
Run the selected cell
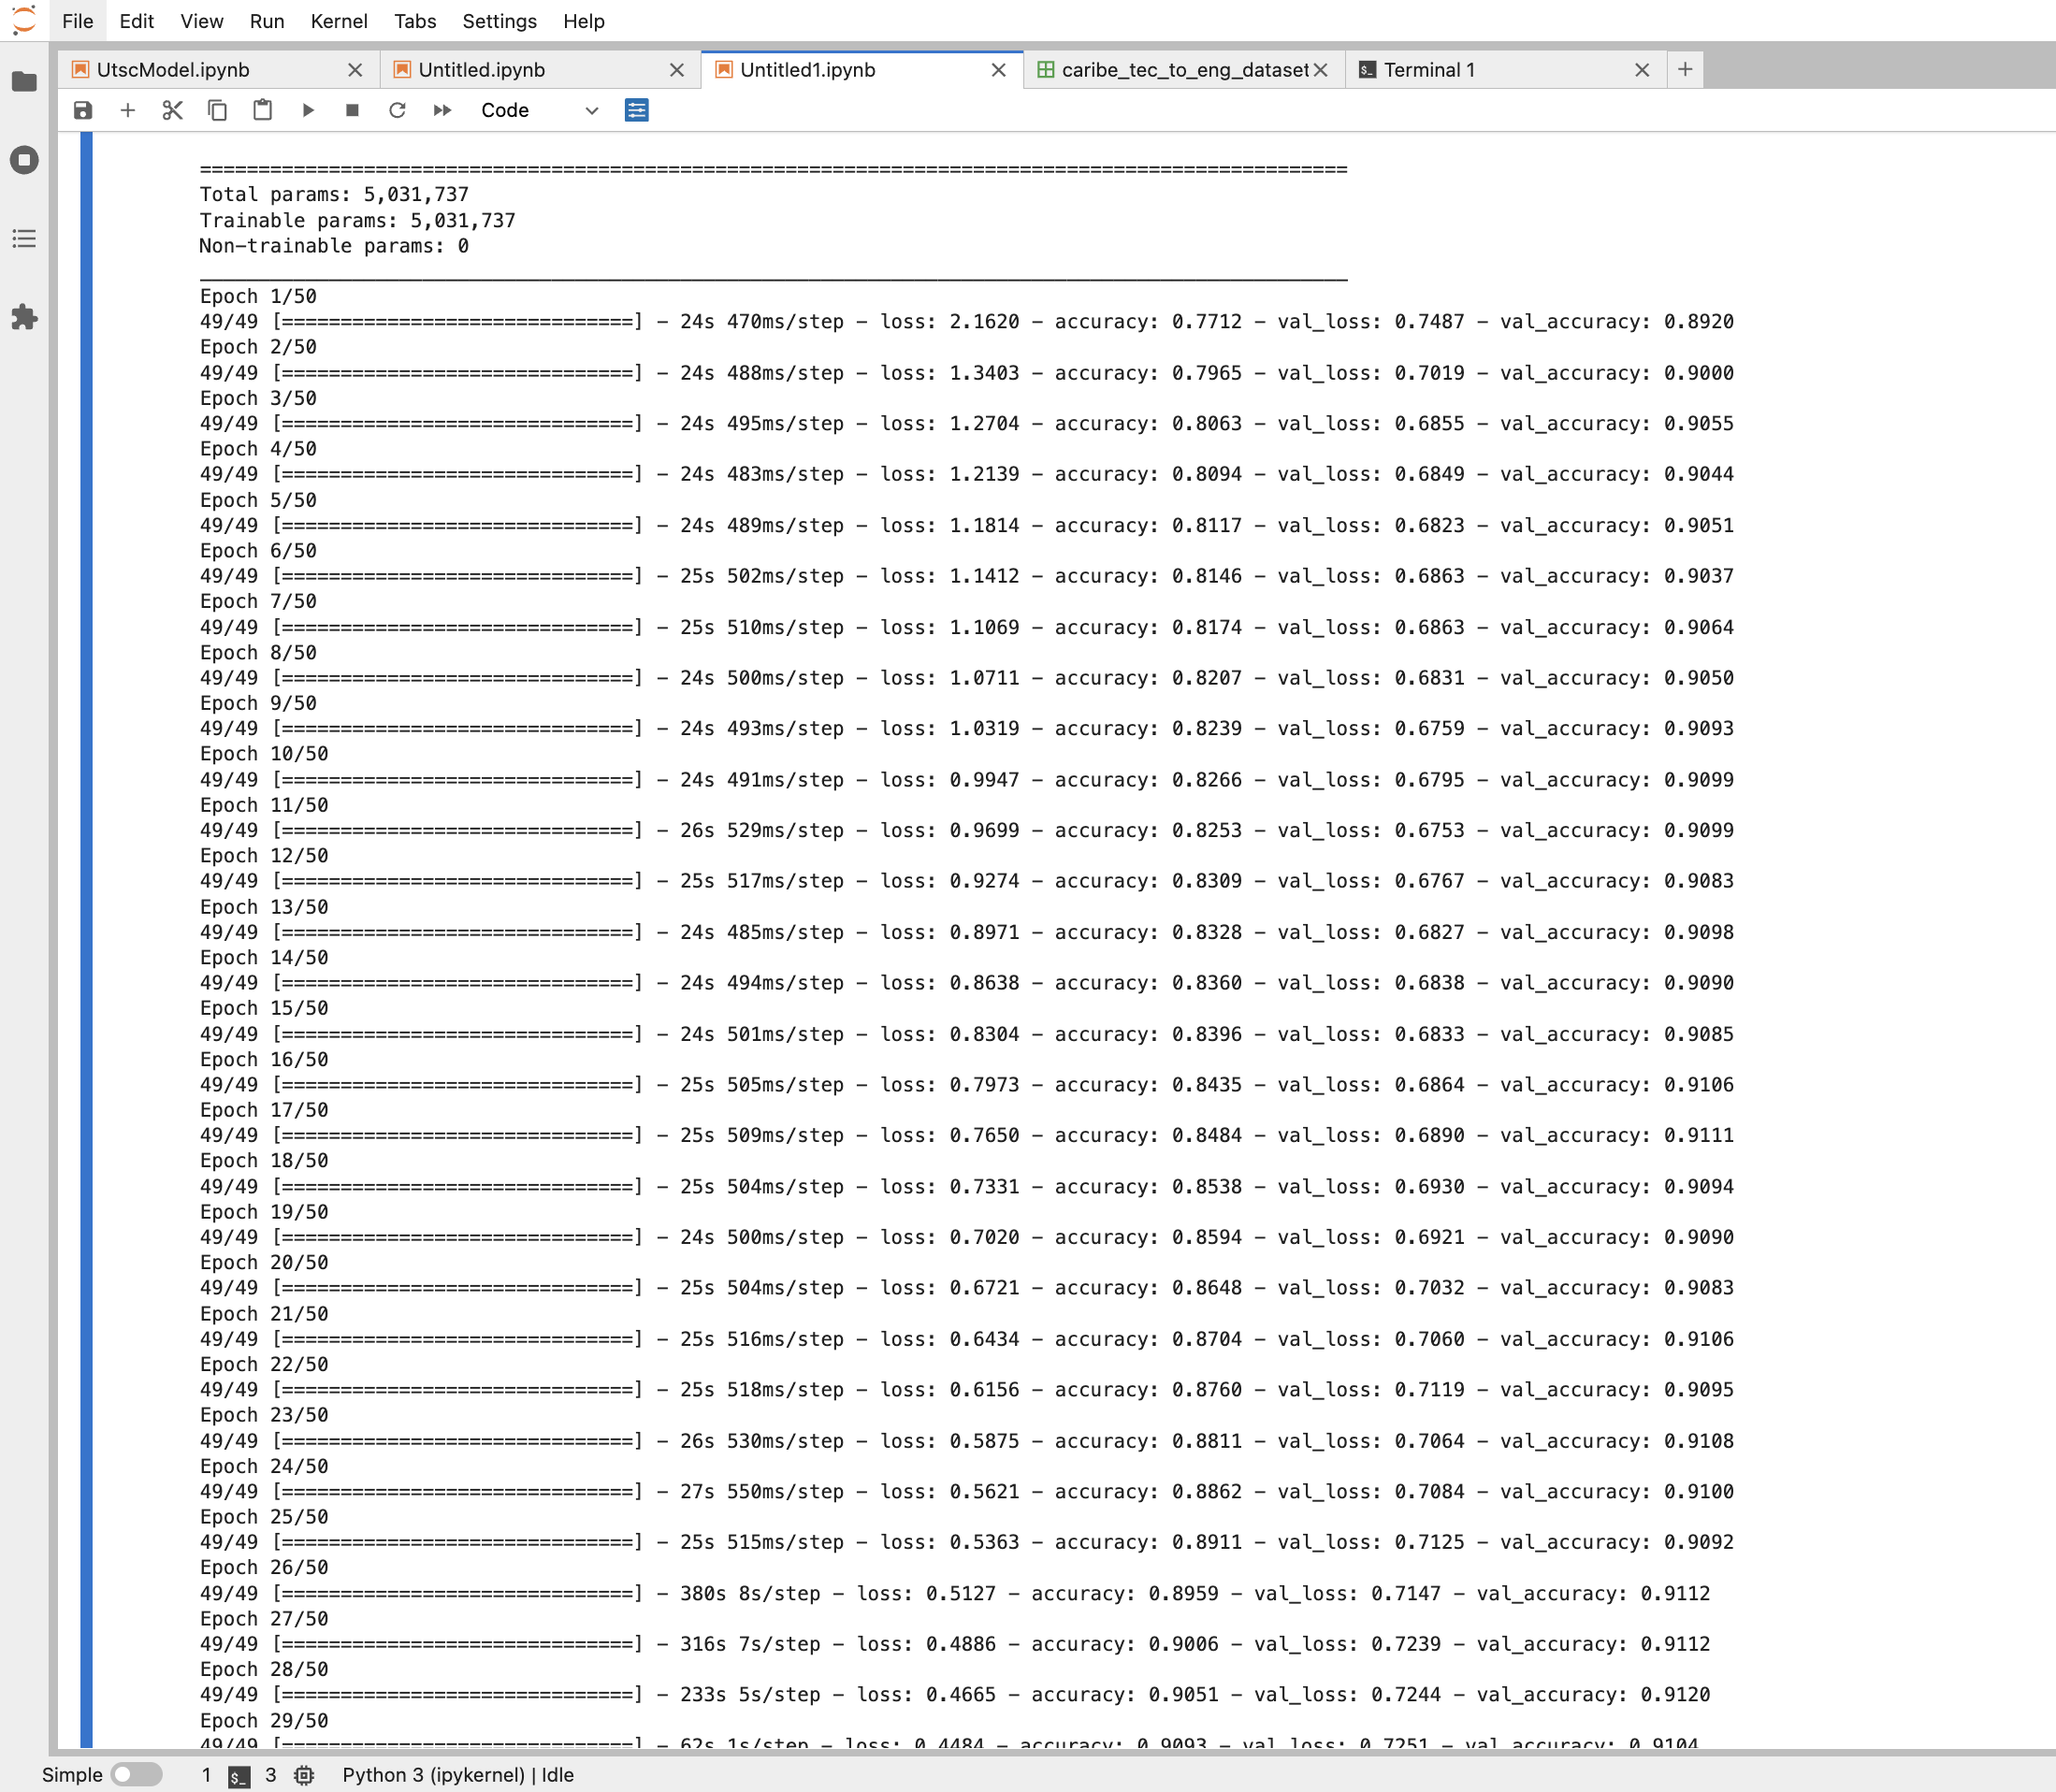[308, 110]
